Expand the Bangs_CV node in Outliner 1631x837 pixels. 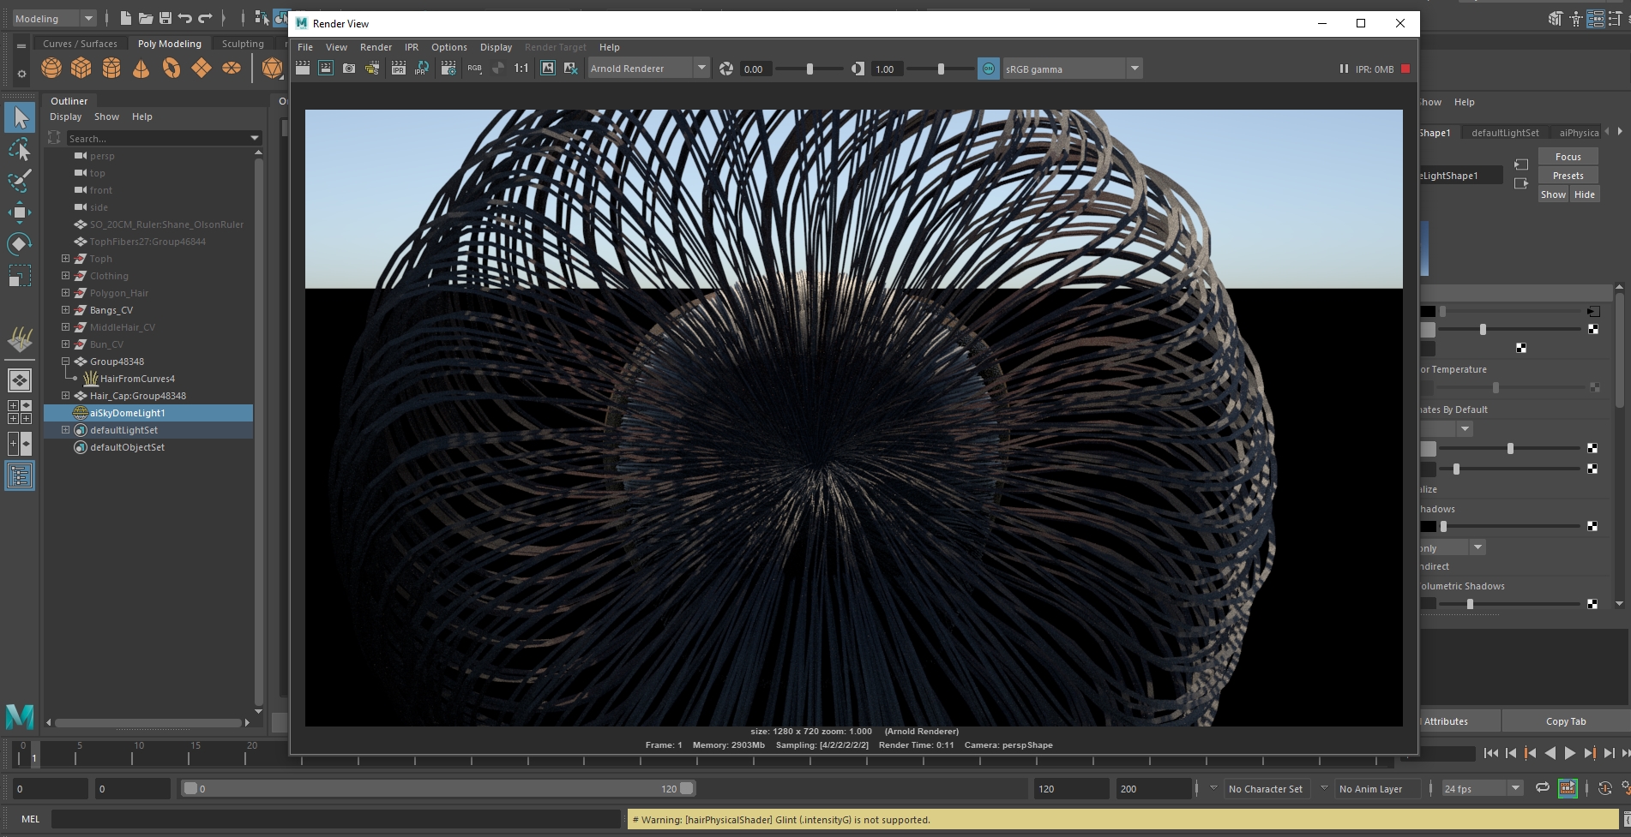point(65,310)
